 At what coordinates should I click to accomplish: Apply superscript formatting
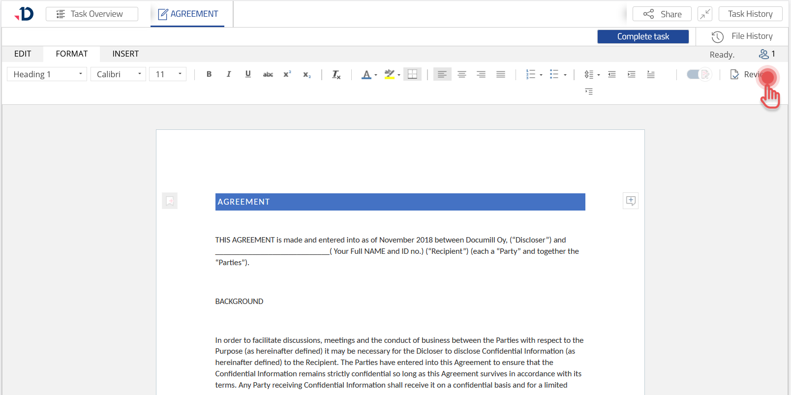click(x=287, y=74)
